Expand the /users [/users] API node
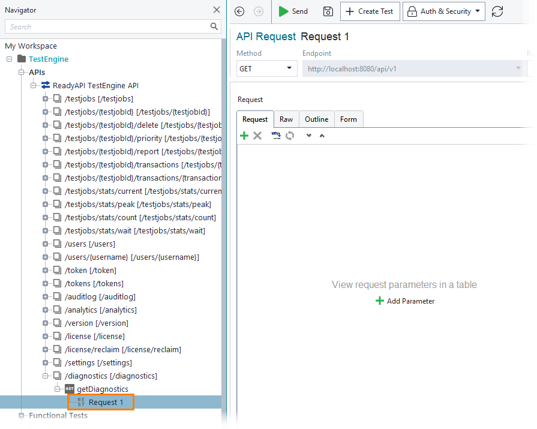The height and width of the screenshot is (429, 537). coord(46,244)
